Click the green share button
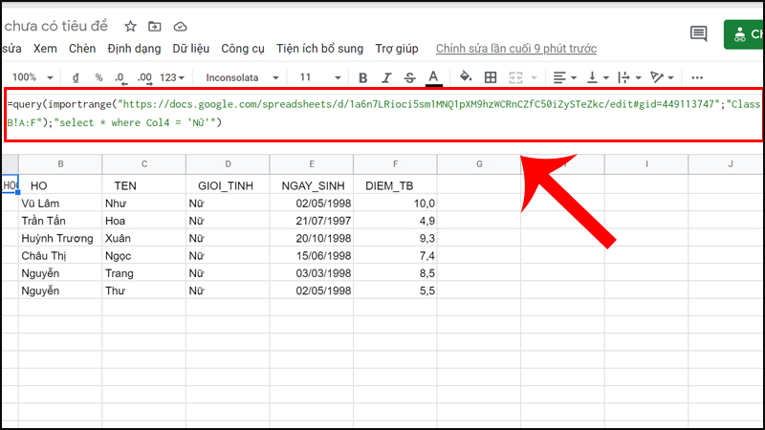The width and height of the screenshot is (765, 430). pyautogui.click(x=745, y=34)
